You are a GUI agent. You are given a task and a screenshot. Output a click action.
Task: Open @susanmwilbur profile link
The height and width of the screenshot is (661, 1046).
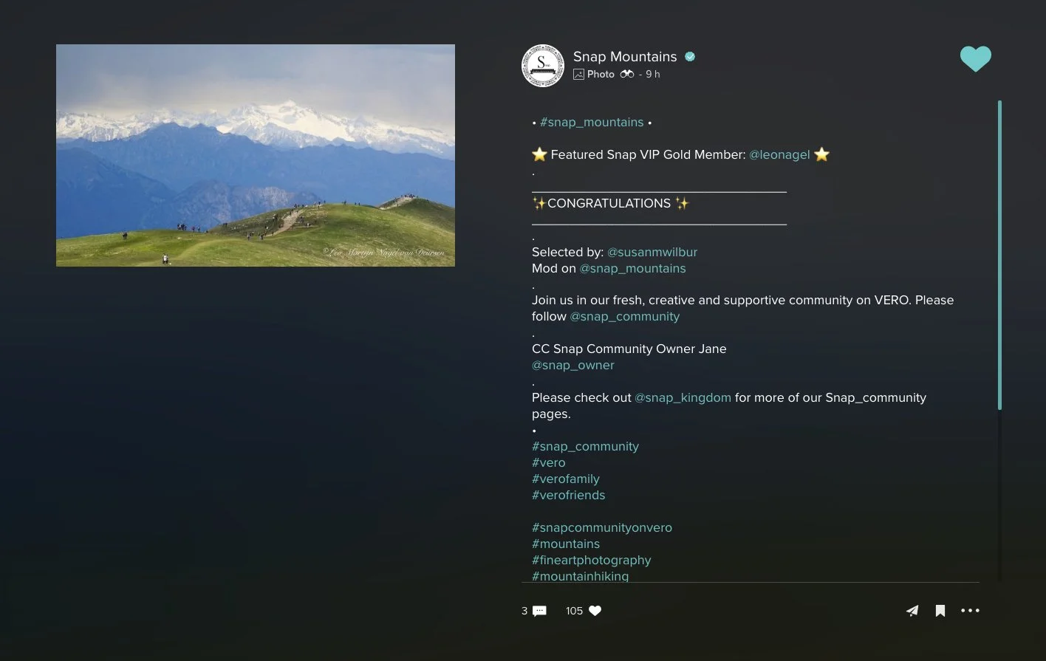coord(652,253)
